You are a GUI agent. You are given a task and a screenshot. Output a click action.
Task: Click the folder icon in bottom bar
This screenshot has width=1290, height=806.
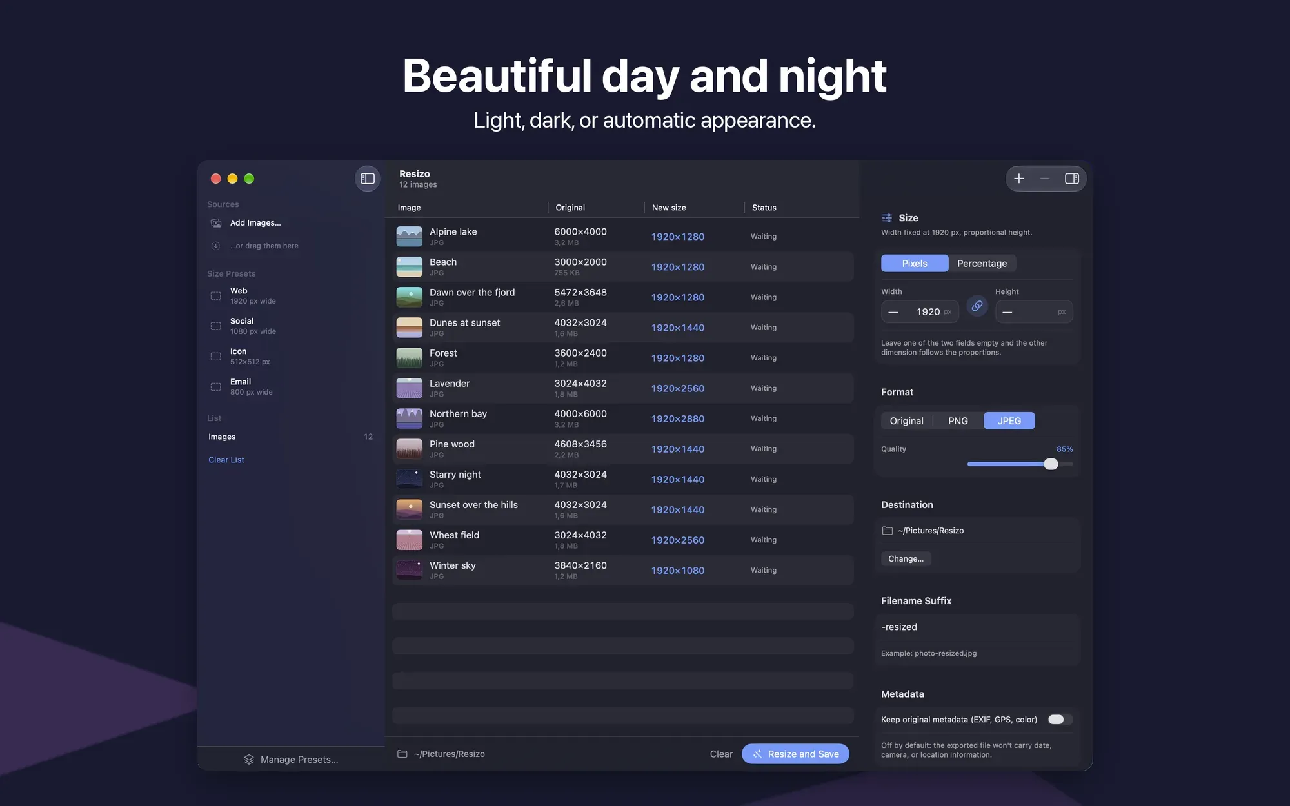[402, 754]
